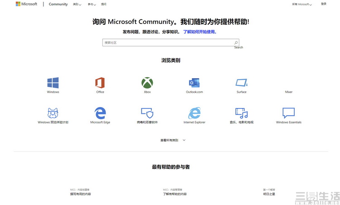This screenshot has width=340, height=205.
Task: Open the Office category icon
Action: coord(100,83)
